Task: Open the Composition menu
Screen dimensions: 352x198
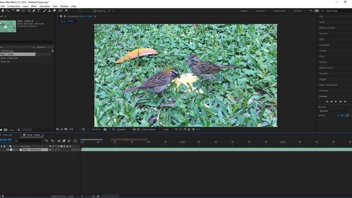Action: [x=14, y=6]
